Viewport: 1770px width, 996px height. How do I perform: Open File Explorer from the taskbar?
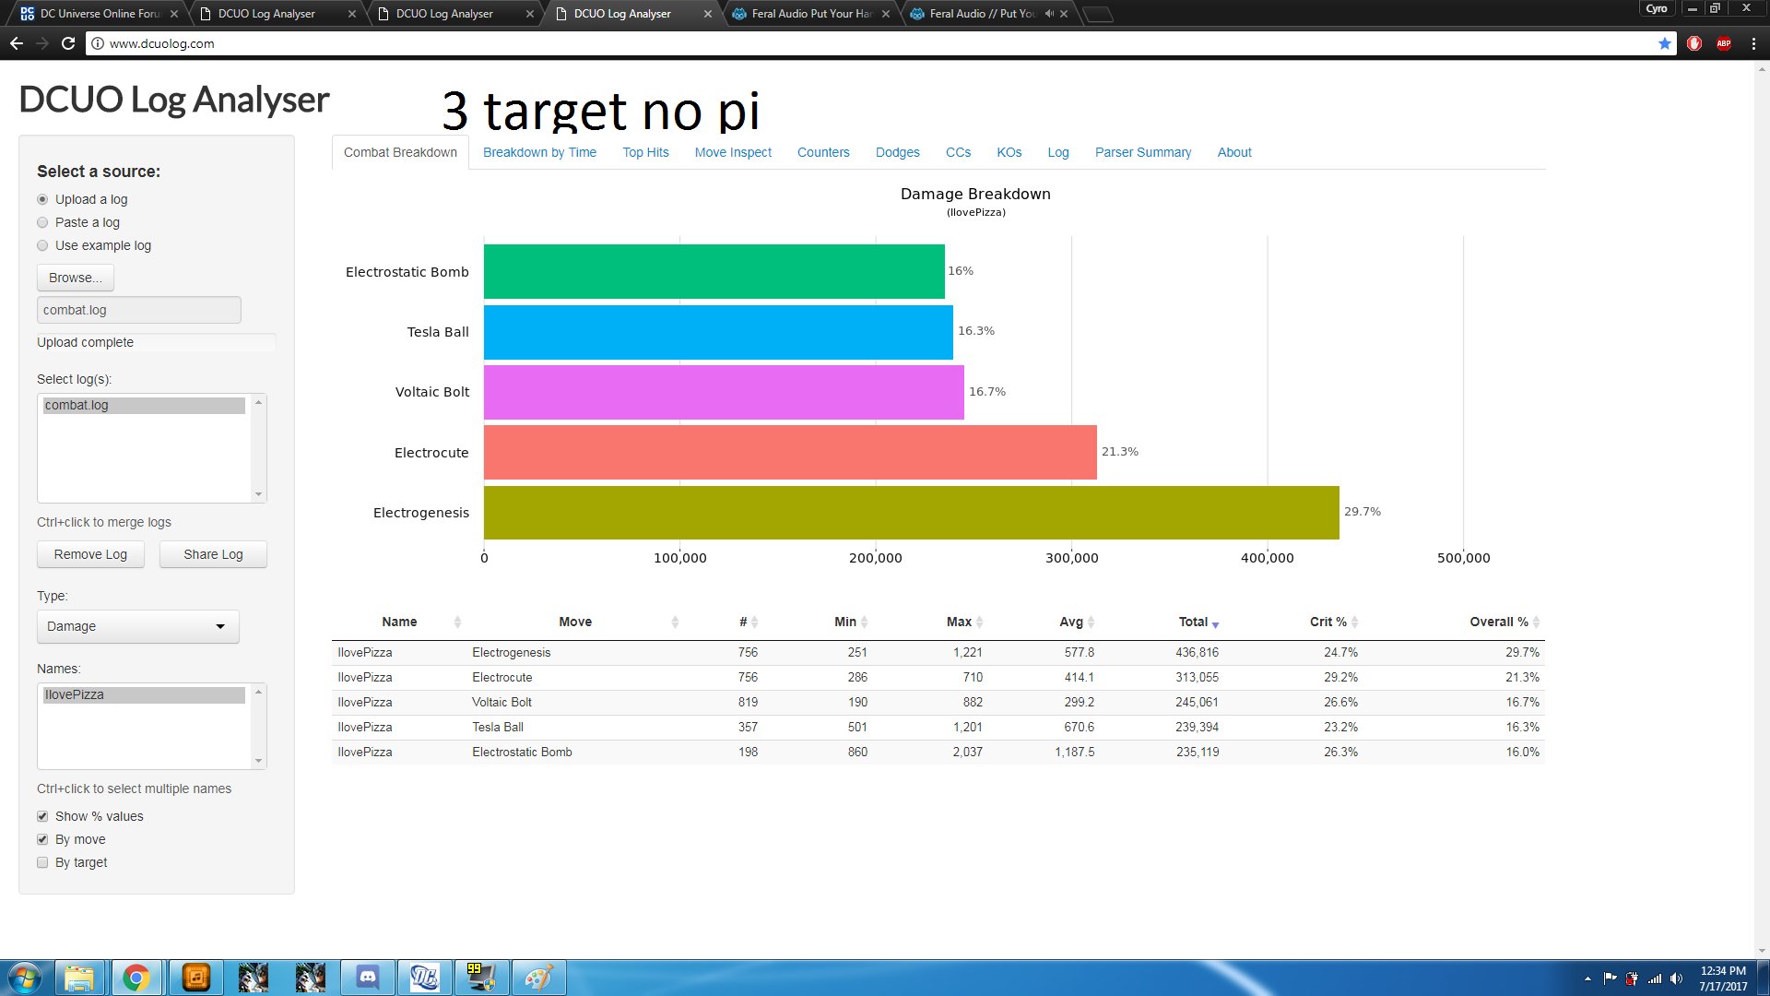79,978
